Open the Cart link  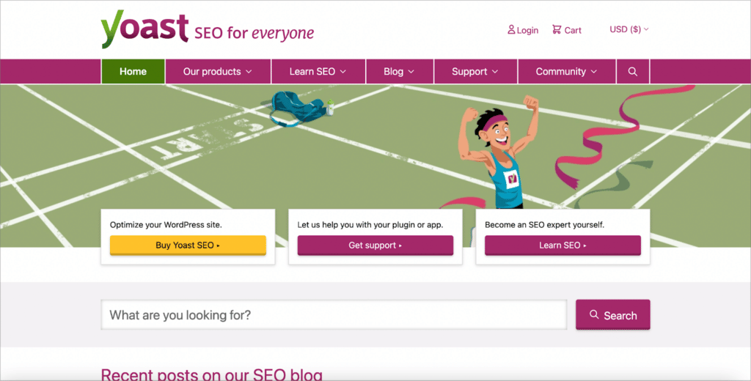click(x=567, y=30)
